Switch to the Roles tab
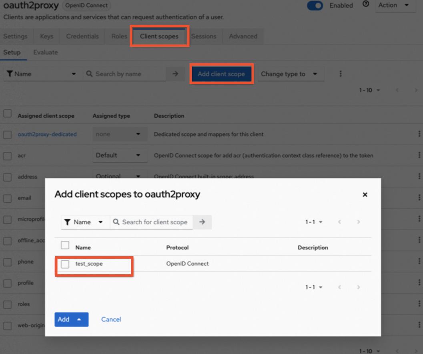 point(119,36)
